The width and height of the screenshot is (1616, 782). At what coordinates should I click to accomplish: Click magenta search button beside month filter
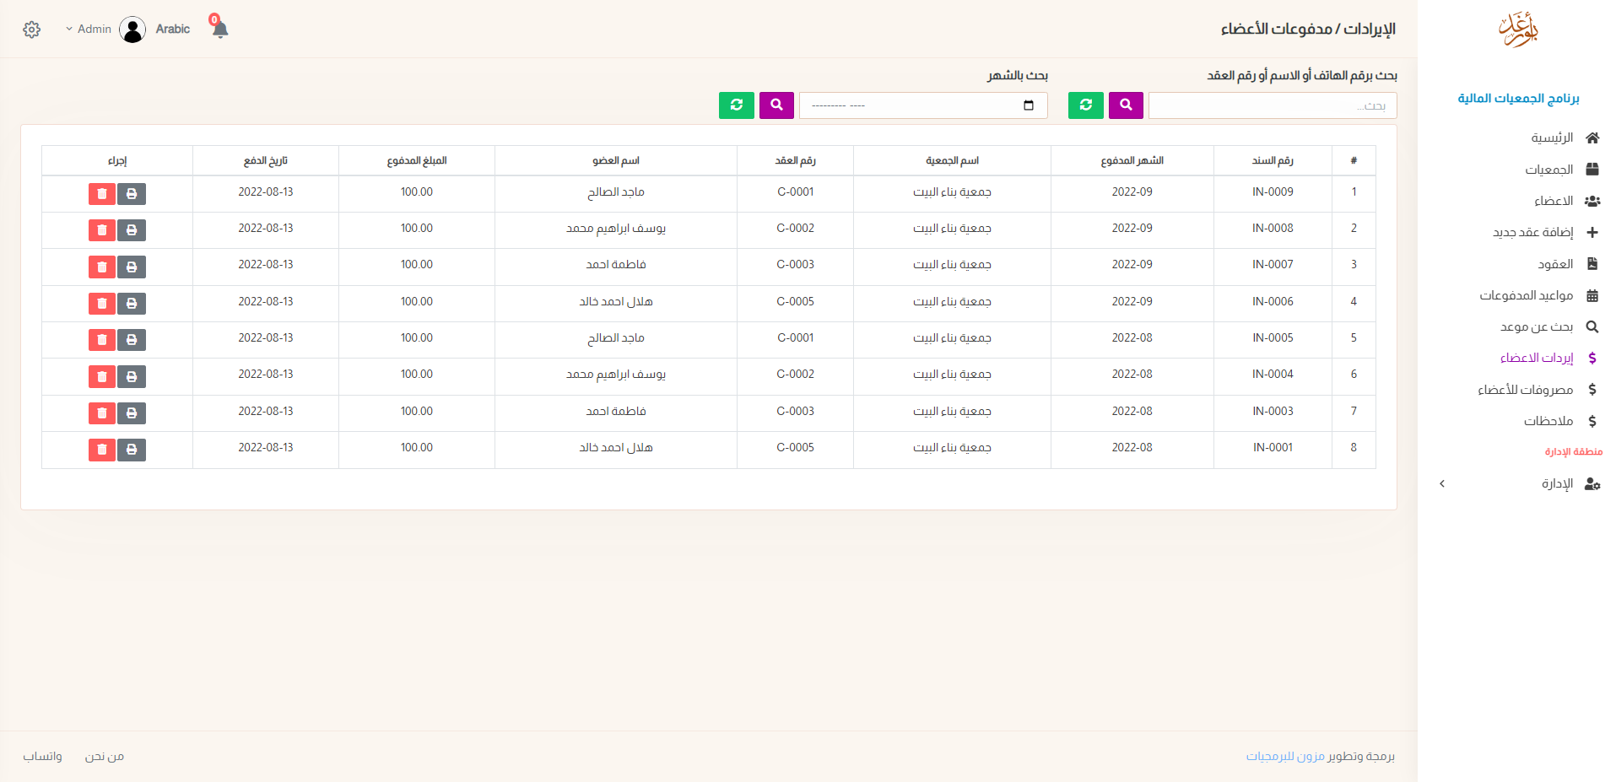pos(776,105)
